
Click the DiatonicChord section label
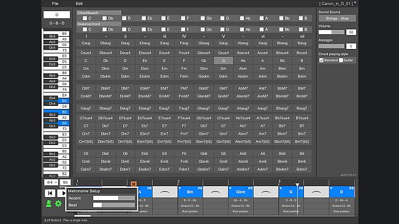tap(99, 24)
